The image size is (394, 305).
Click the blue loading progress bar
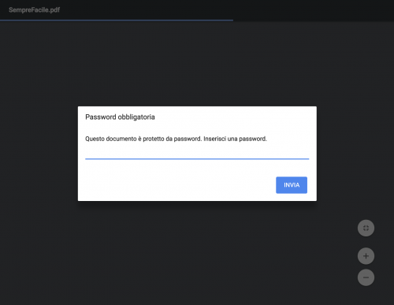(x=117, y=20)
